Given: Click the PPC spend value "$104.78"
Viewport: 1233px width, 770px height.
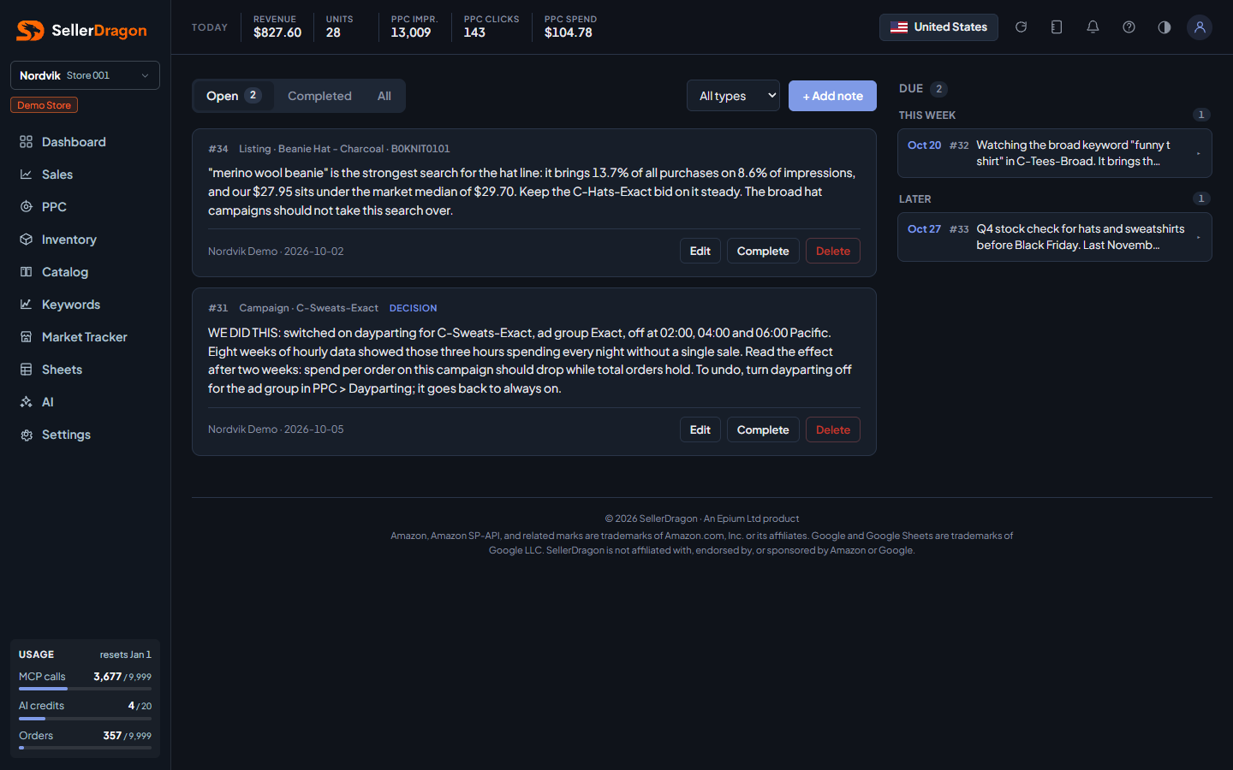Looking at the screenshot, I should click(569, 33).
